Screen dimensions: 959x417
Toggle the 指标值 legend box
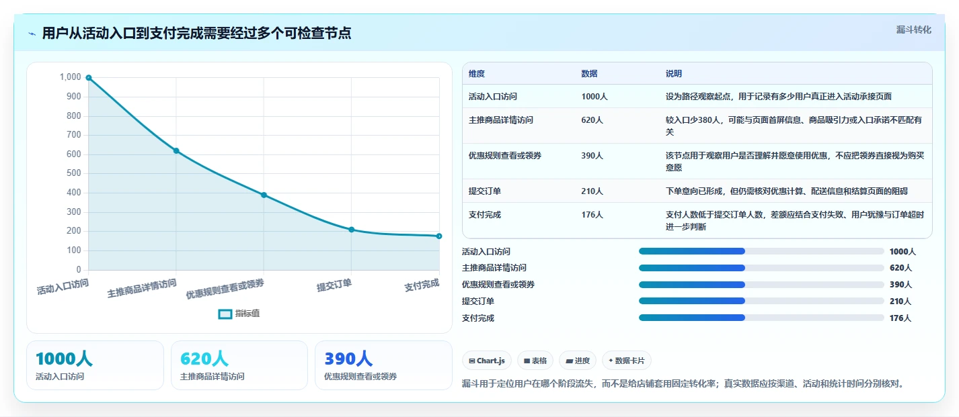click(225, 314)
